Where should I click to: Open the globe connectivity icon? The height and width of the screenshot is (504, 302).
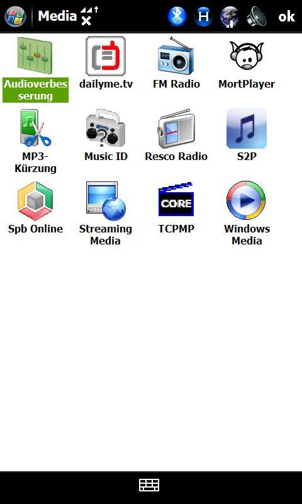tap(230, 17)
